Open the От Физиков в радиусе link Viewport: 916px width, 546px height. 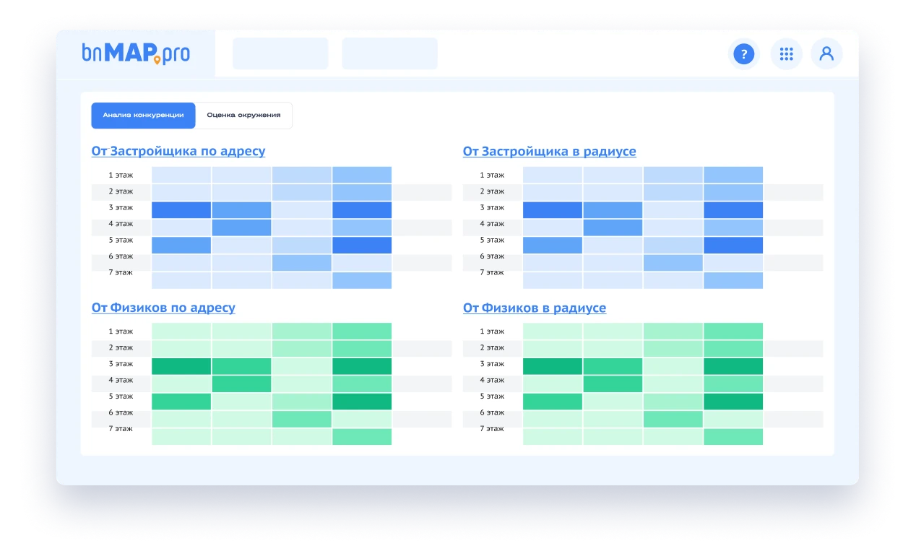(x=534, y=308)
